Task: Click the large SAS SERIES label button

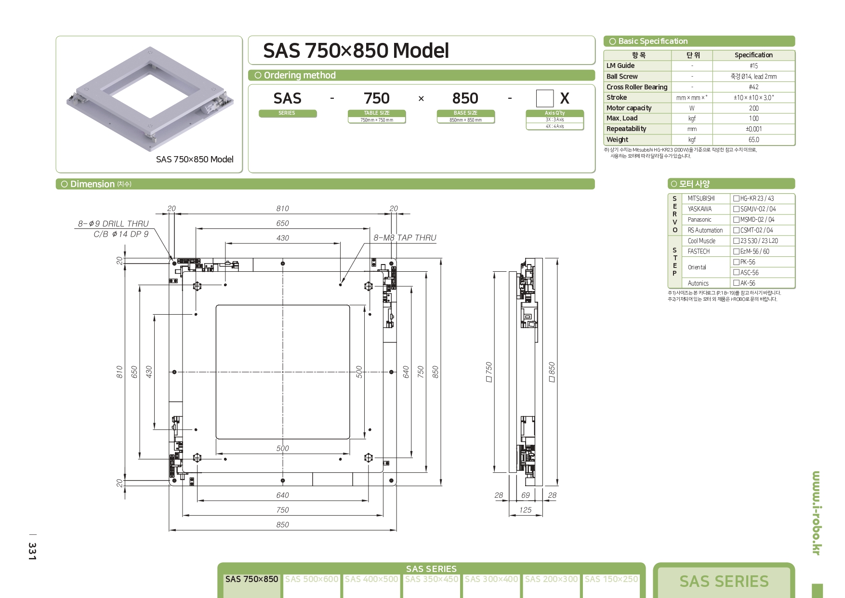Action: tap(724, 582)
